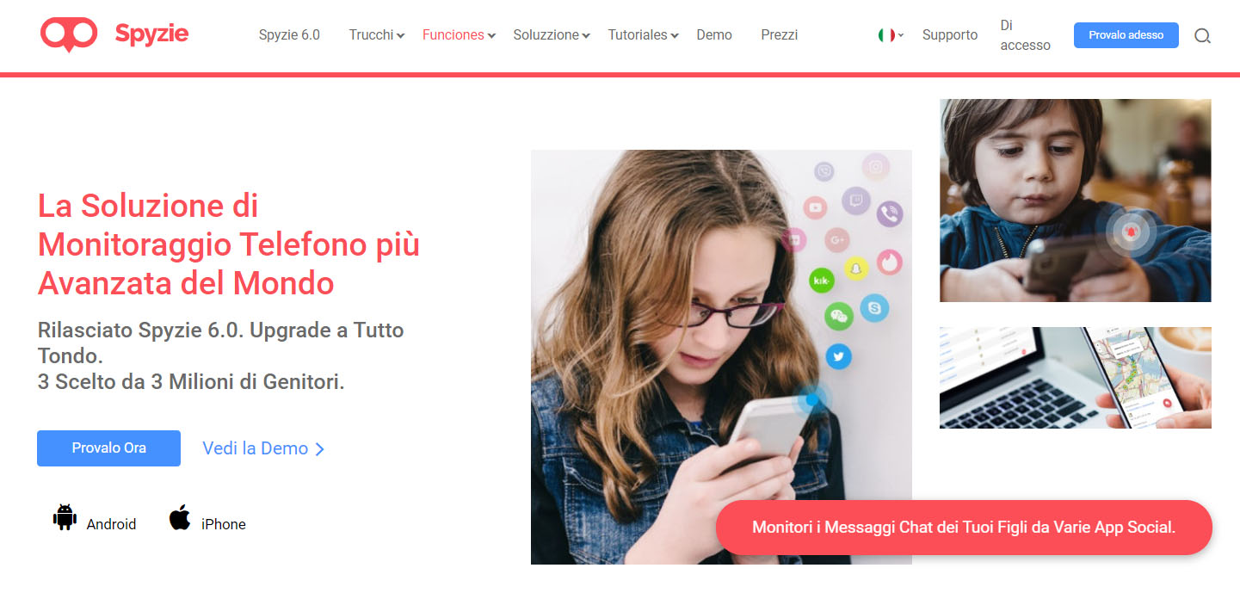This screenshot has height=599, width=1240.
Task: Click the Skype bubble icon in the image
Action: pyautogui.click(x=874, y=307)
